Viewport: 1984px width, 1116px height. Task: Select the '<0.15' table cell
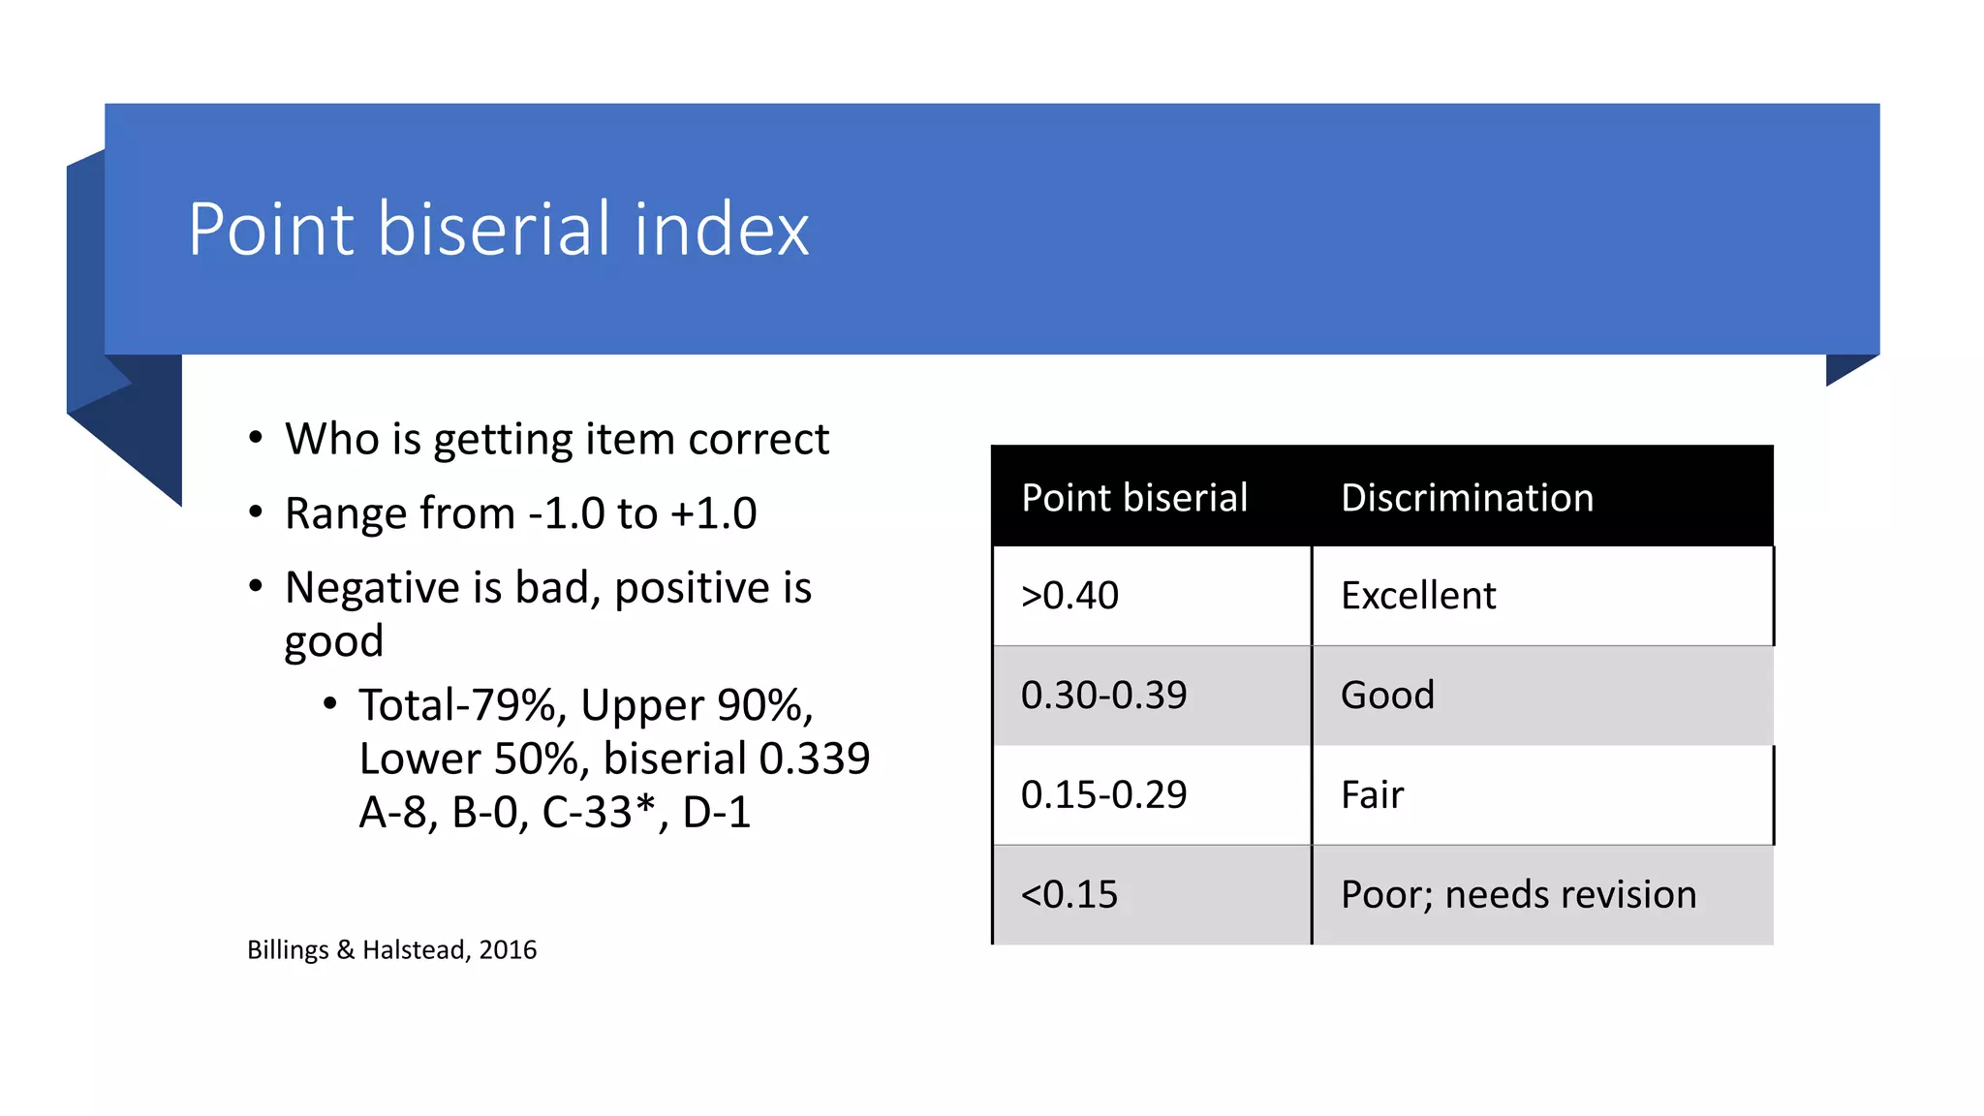coord(1152,895)
